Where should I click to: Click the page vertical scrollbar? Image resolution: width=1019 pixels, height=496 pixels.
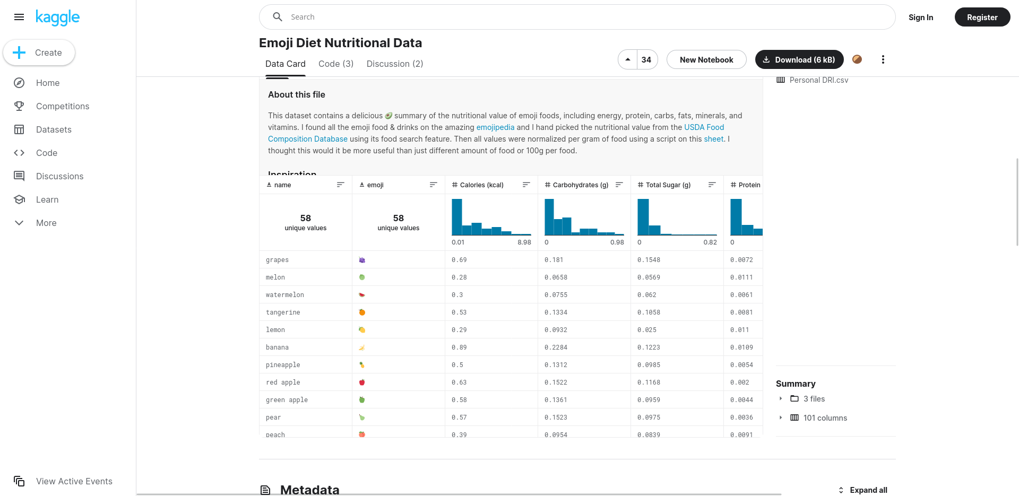click(x=1017, y=202)
